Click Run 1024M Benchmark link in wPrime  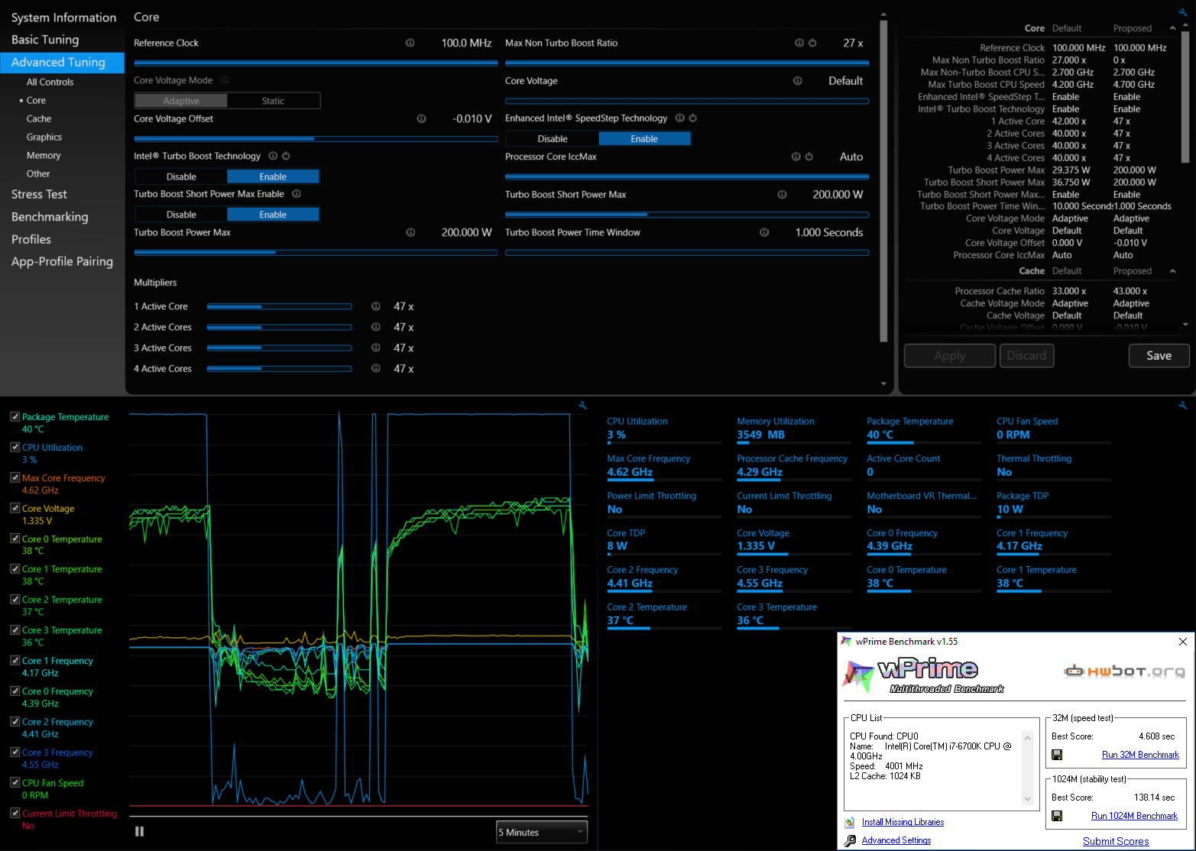pos(1134,816)
